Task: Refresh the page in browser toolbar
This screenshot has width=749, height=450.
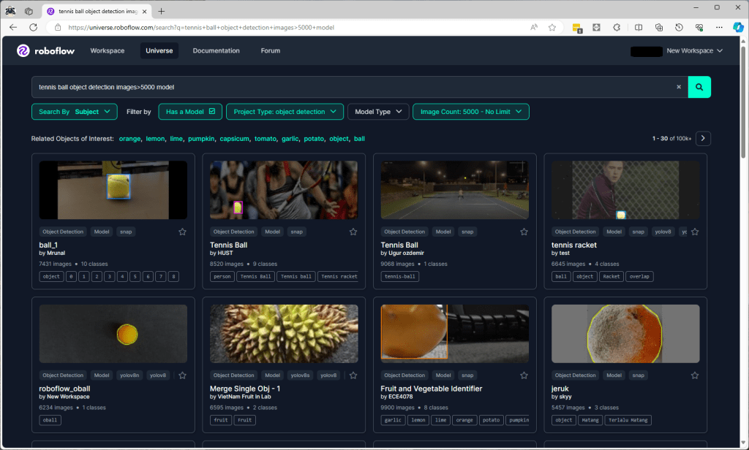Action: click(x=33, y=27)
